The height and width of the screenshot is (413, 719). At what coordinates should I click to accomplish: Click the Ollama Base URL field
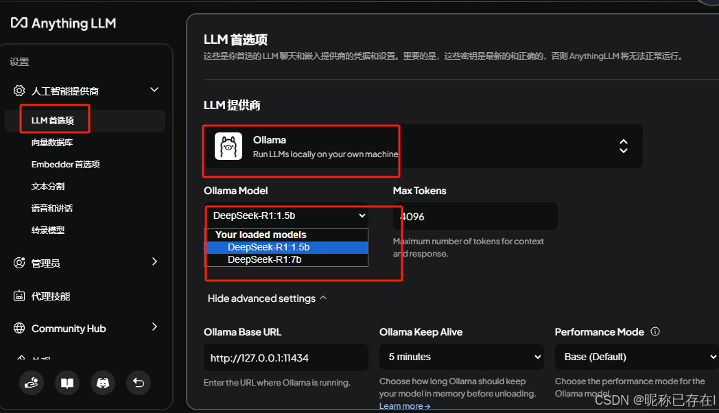(285, 357)
